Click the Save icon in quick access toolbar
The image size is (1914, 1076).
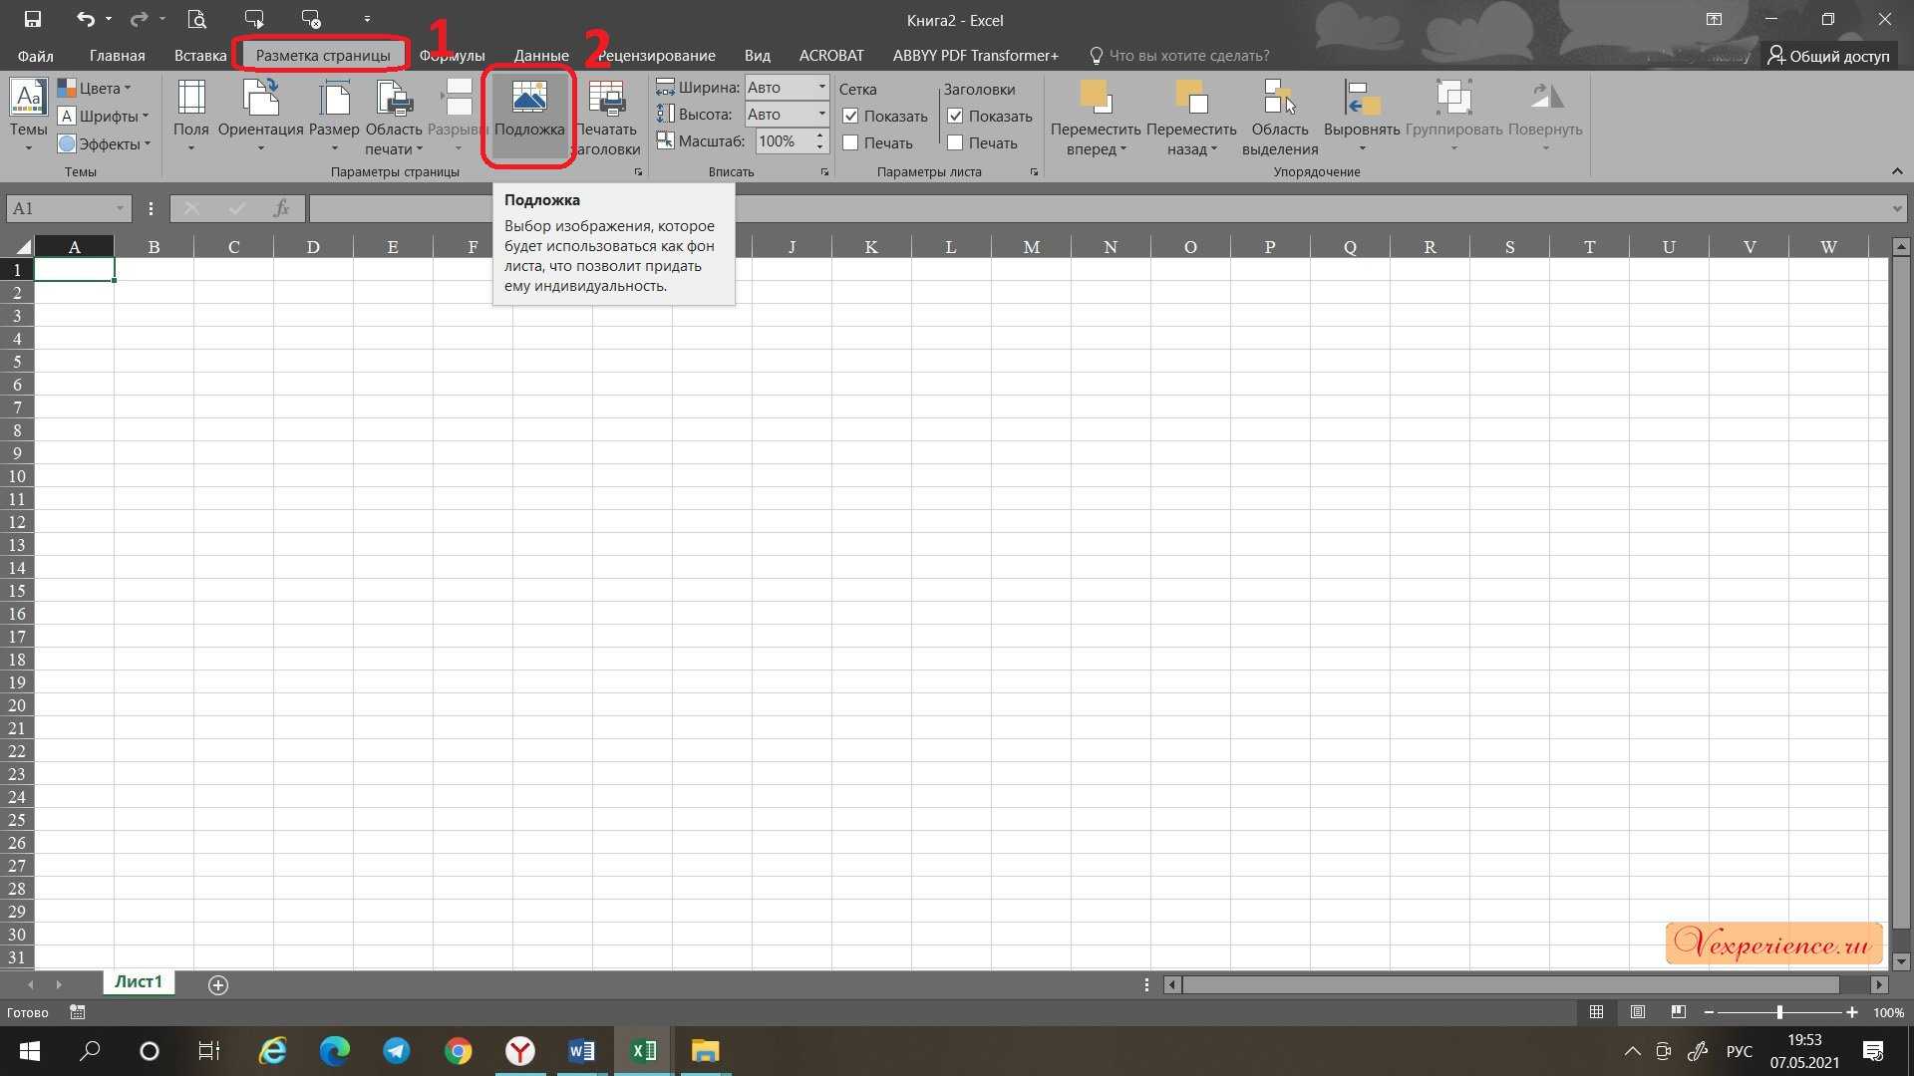point(32,19)
